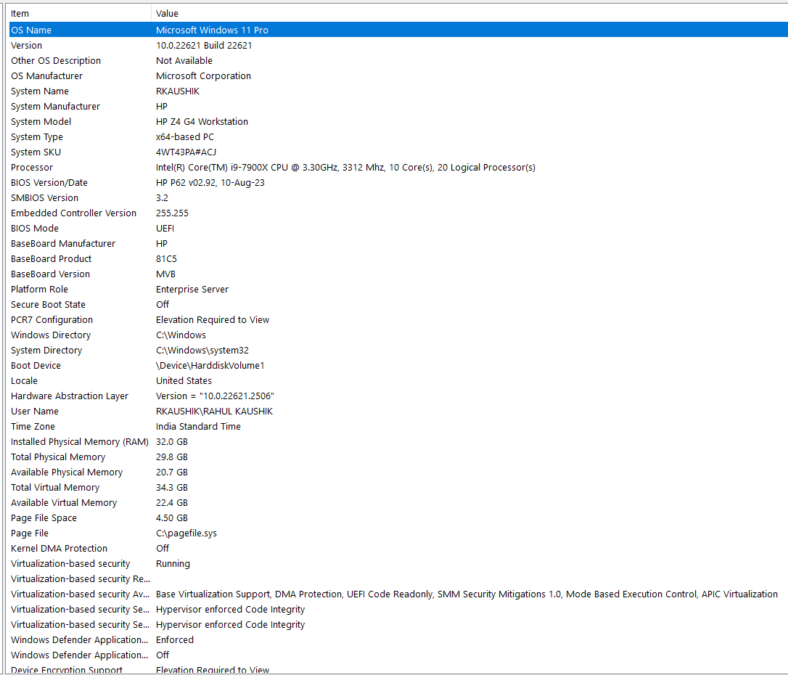Click the Value column header
Screen dimensions: 788x675
167,13
